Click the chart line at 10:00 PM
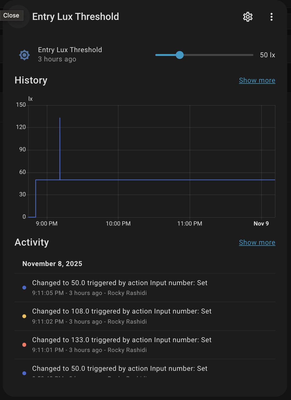 [118, 180]
